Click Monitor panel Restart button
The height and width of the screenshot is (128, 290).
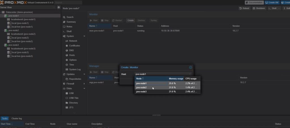point(117,21)
